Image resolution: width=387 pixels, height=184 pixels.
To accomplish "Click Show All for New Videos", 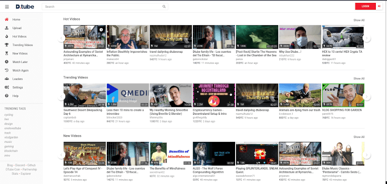I will pyautogui.click(x=359, y=137).
